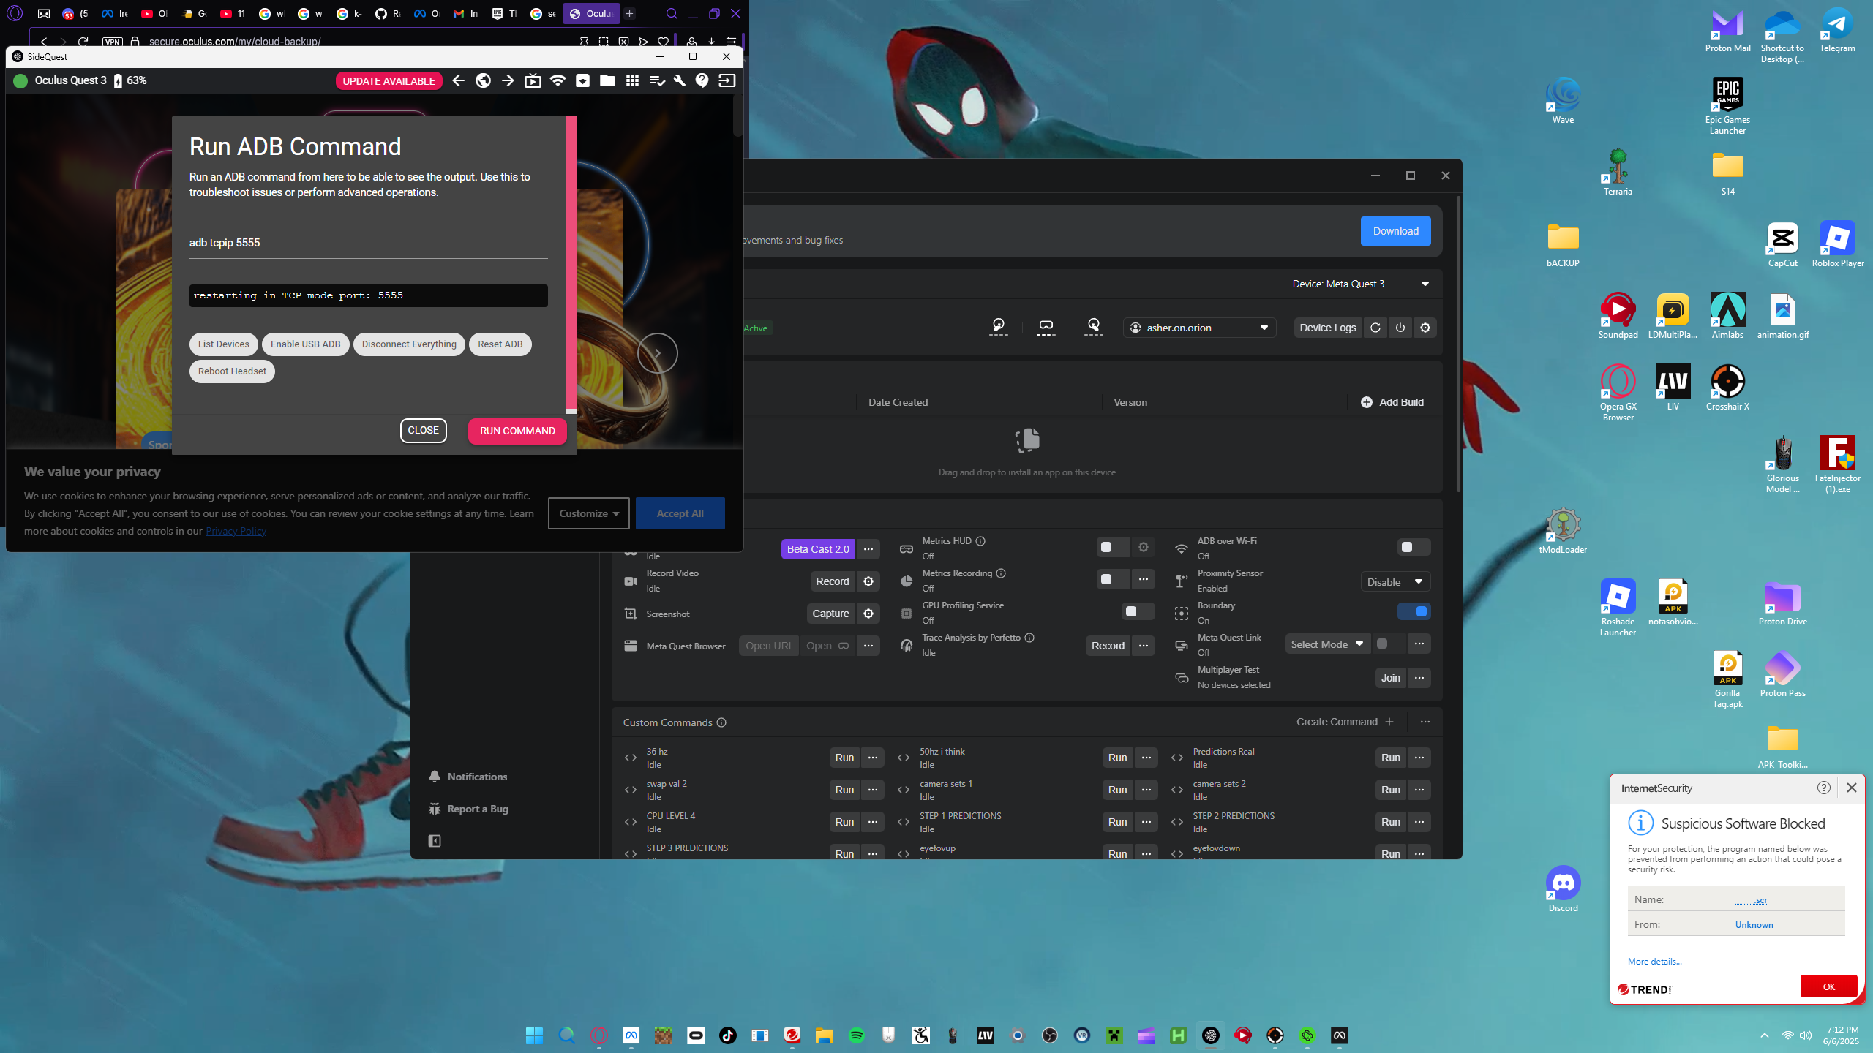Turn off the Boundary switch

click(1414, 611)
